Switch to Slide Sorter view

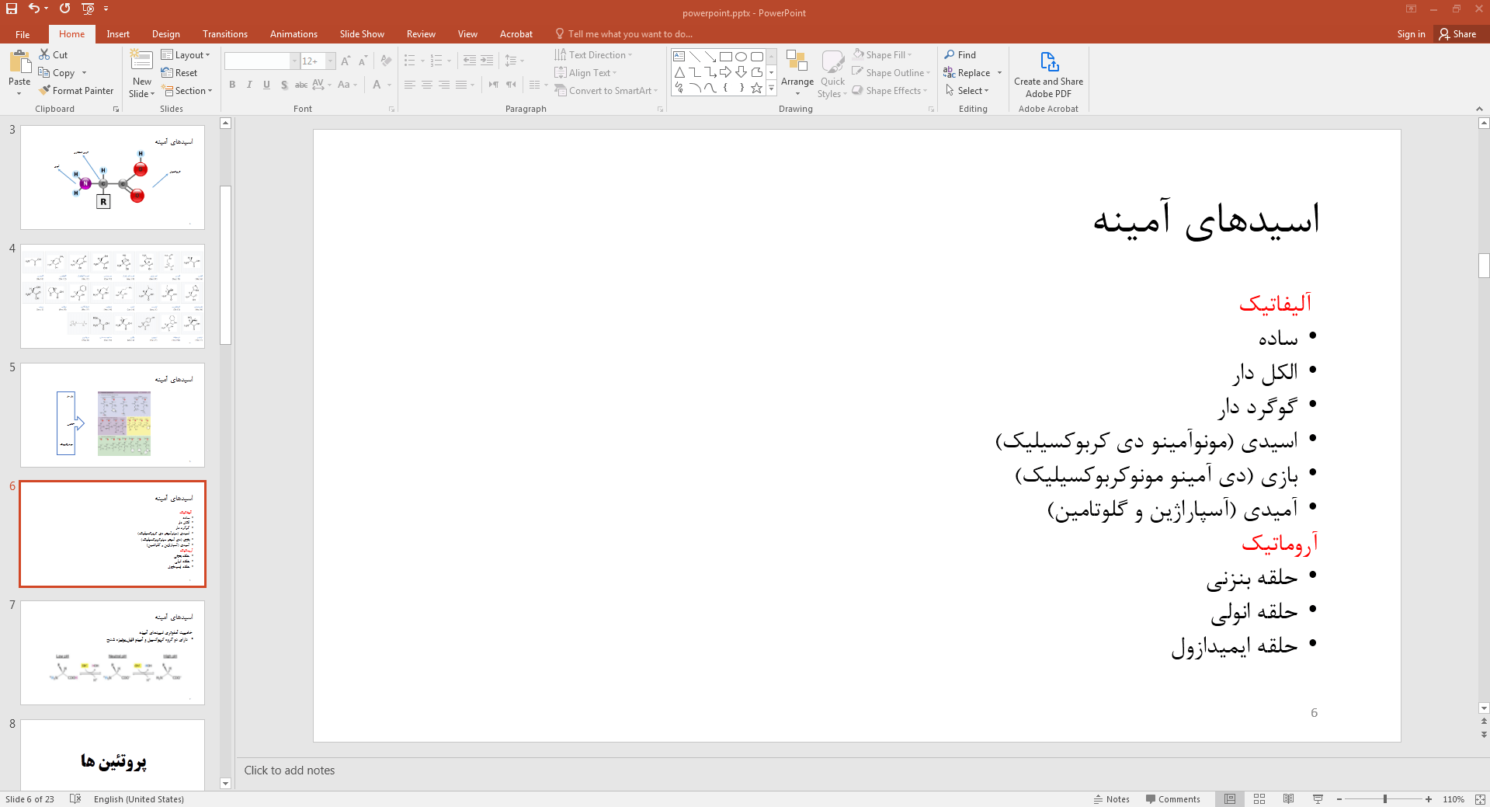point(1259,799)
